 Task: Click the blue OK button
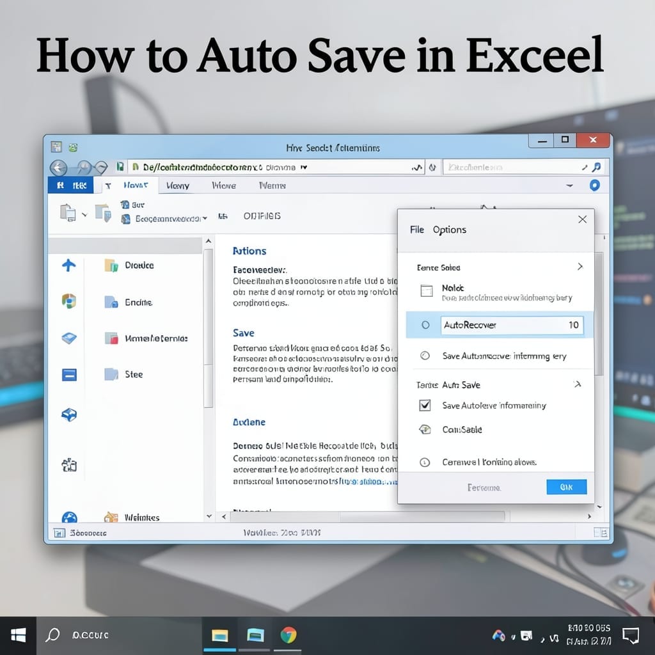(x=567, y=487)
